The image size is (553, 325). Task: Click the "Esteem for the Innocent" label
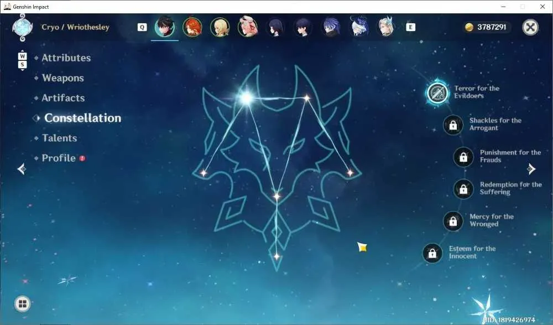pos(472,252)
